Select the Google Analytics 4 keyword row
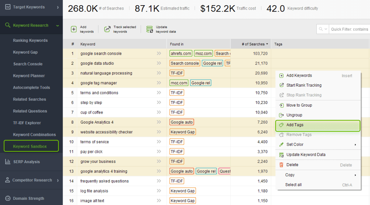This screenshot has height=205, width=370. click(x=97, y=122)
